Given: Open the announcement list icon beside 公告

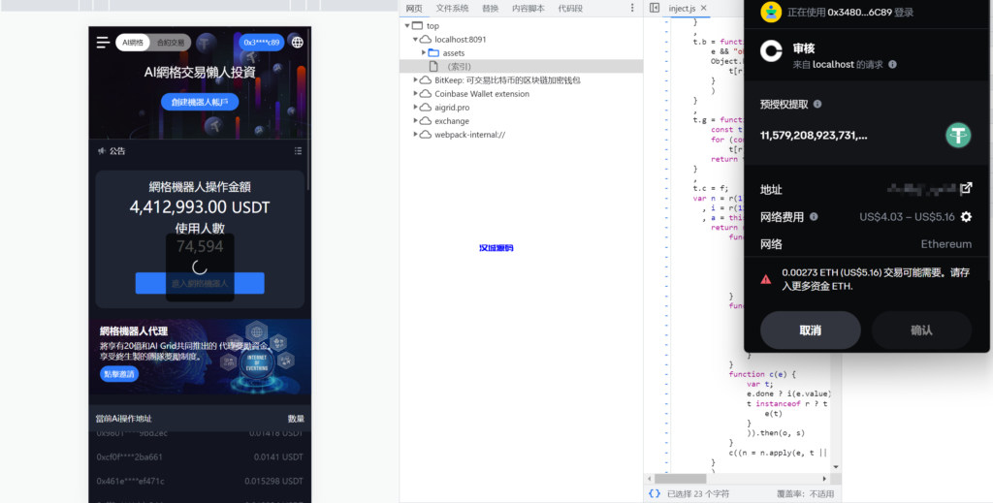Looking at the screenshot, I should click(298, 151).
